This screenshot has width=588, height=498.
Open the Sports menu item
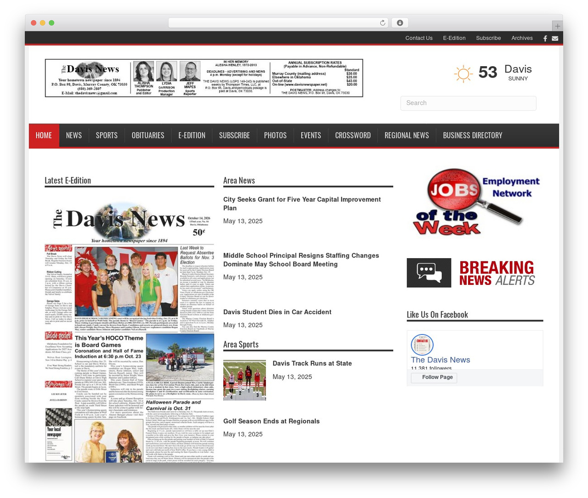point(107,136)
